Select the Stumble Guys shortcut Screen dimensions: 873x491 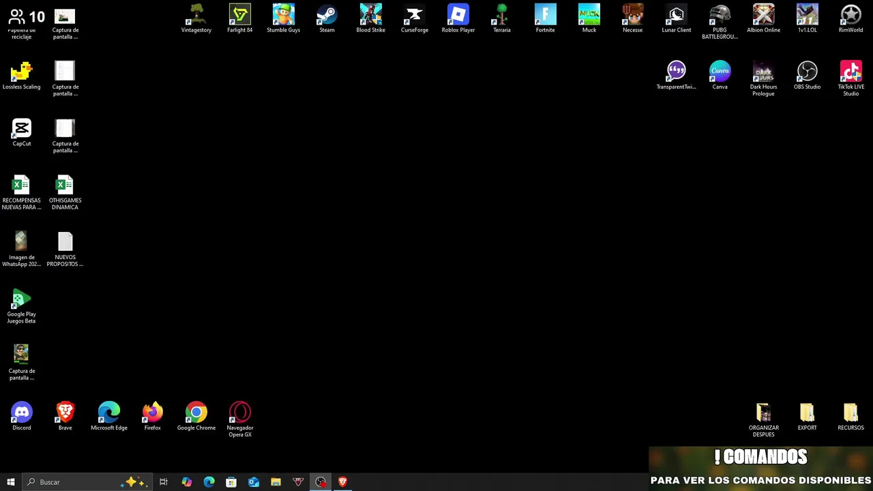284,18
